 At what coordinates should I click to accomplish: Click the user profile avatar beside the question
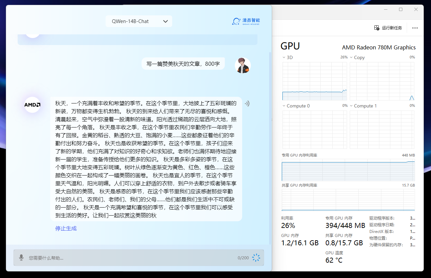tap(243, 65)
